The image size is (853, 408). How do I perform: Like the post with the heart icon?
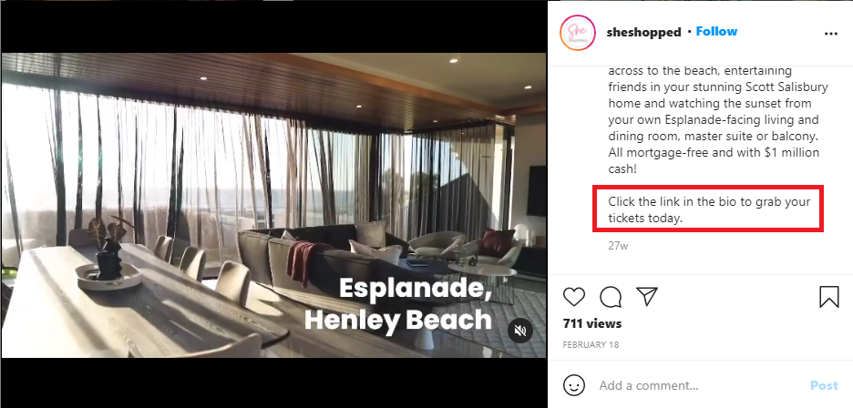574,297
